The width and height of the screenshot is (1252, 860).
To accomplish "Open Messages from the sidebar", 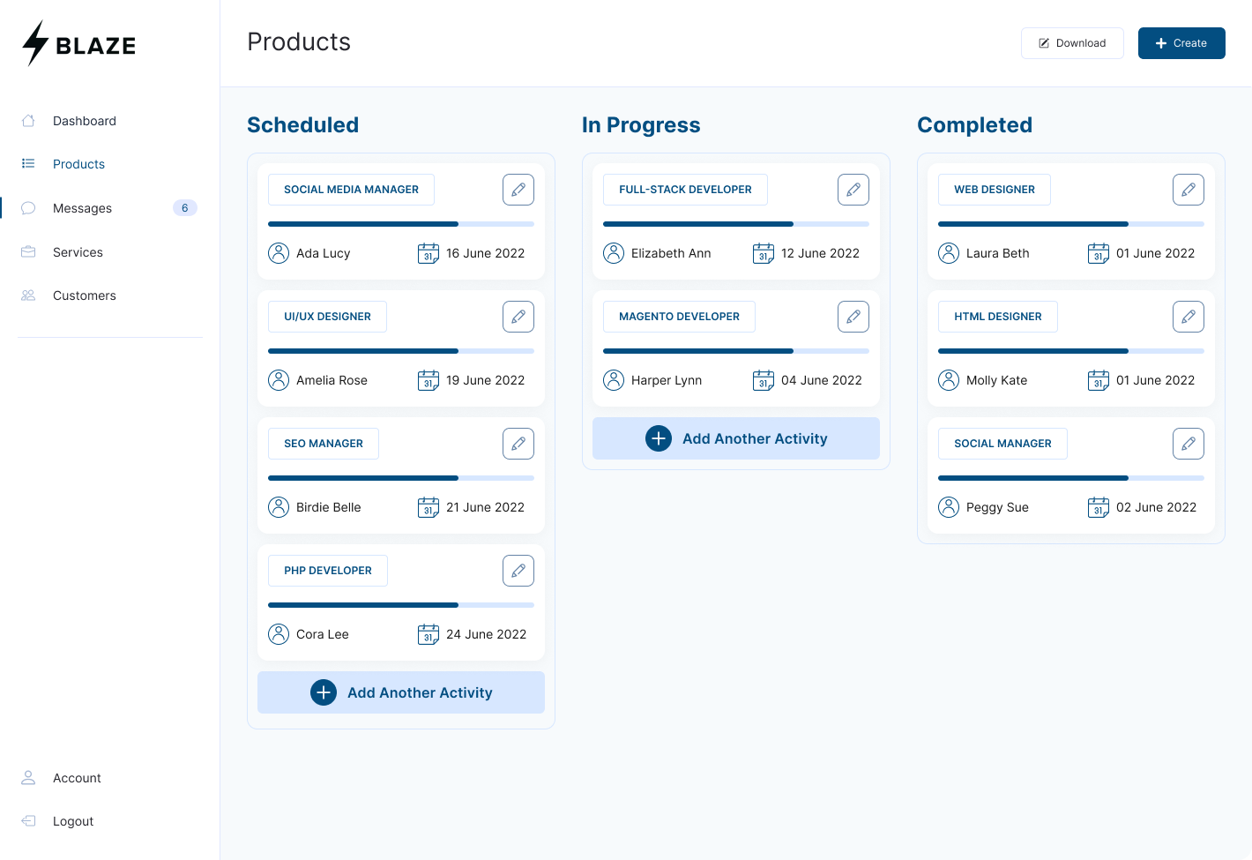I will tap(82, 208).
